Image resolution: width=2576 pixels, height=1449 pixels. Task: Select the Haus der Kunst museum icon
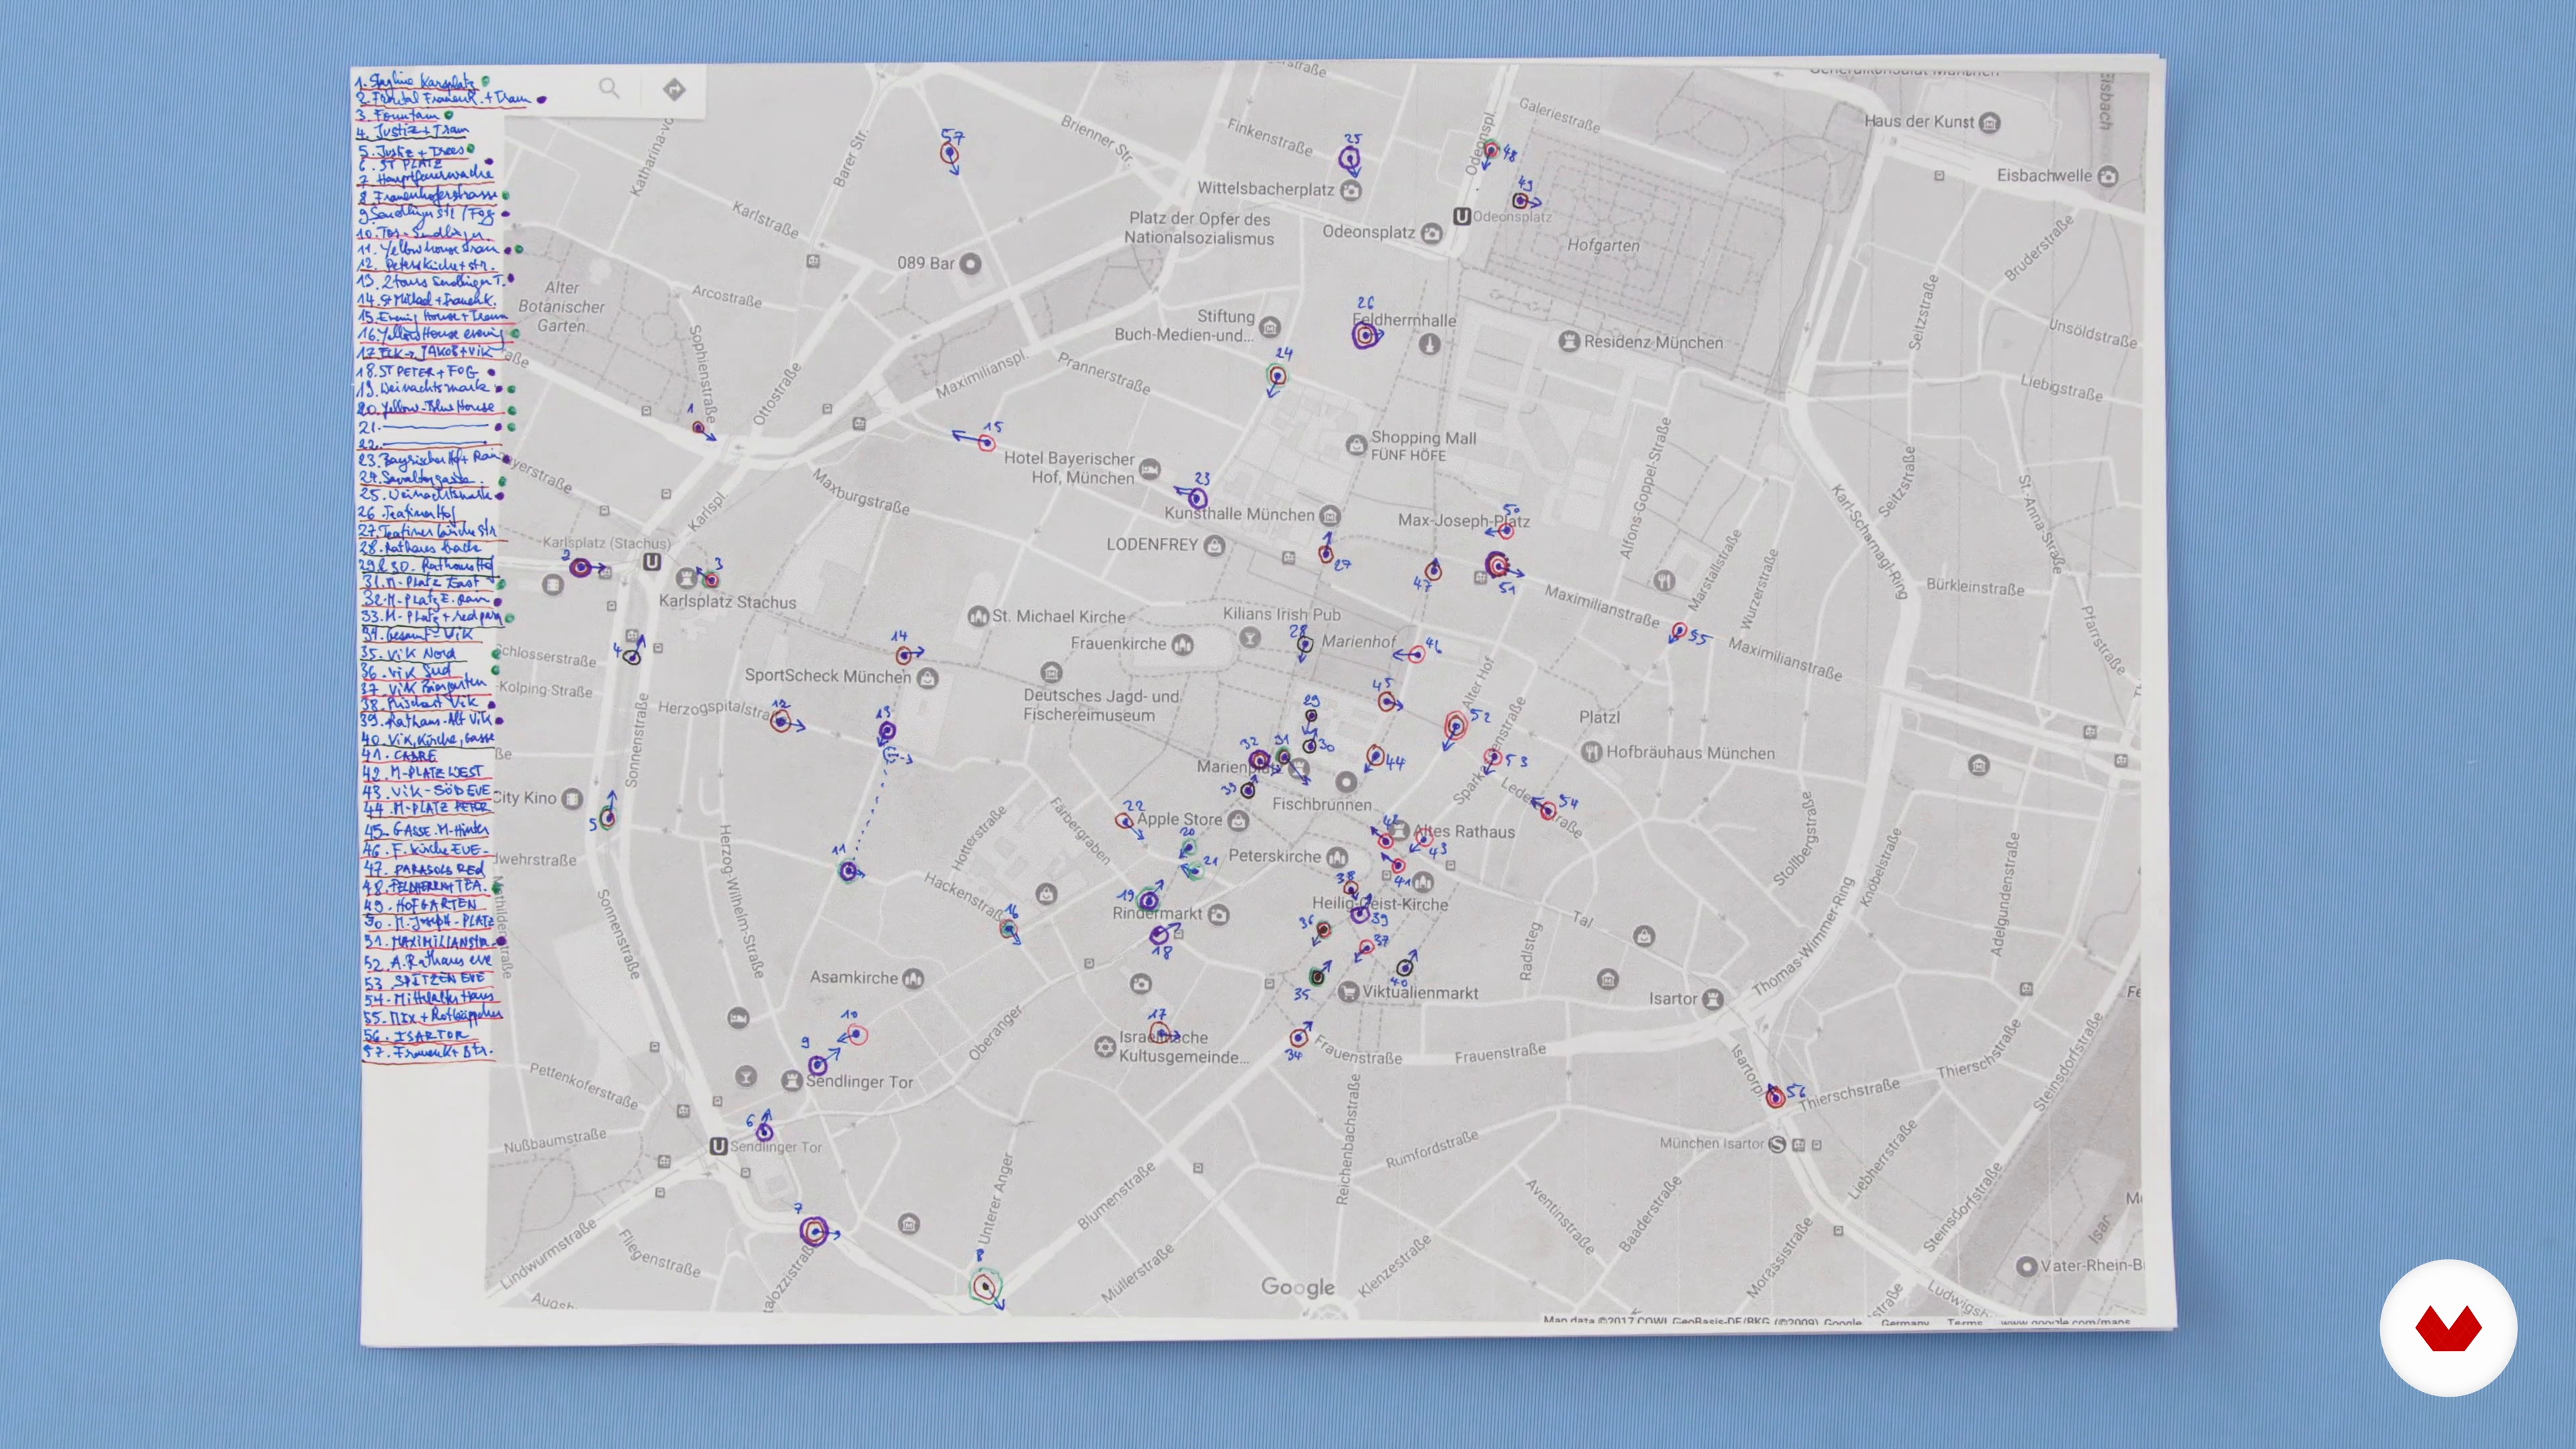pyautogui.click(x=1990, y=123)
